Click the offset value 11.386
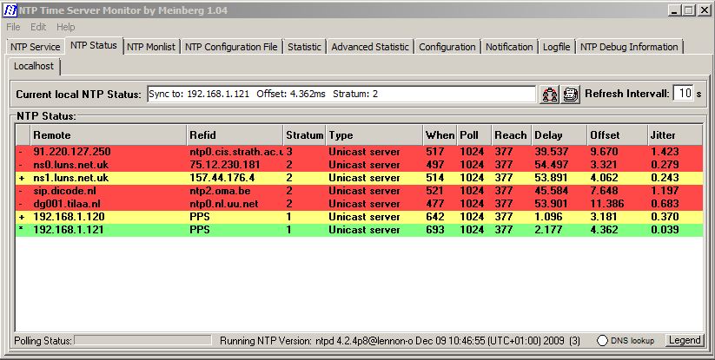Viewport: 715px width, 360px height. pyautogui.click(x=607, y=204)
